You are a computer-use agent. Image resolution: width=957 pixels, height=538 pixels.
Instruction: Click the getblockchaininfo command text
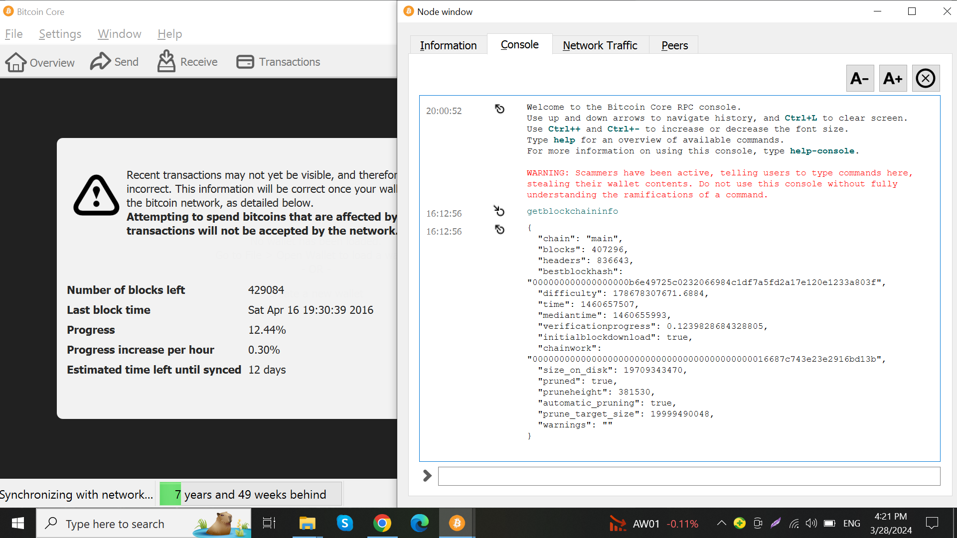click(x=572, y=211)
